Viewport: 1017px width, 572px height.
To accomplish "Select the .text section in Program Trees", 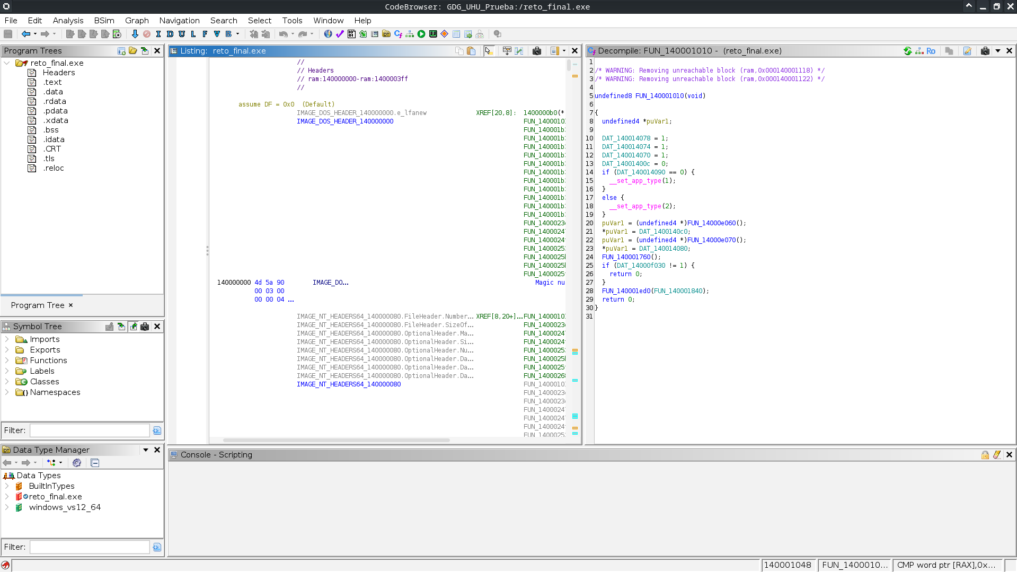I will (x=52, y=82).
